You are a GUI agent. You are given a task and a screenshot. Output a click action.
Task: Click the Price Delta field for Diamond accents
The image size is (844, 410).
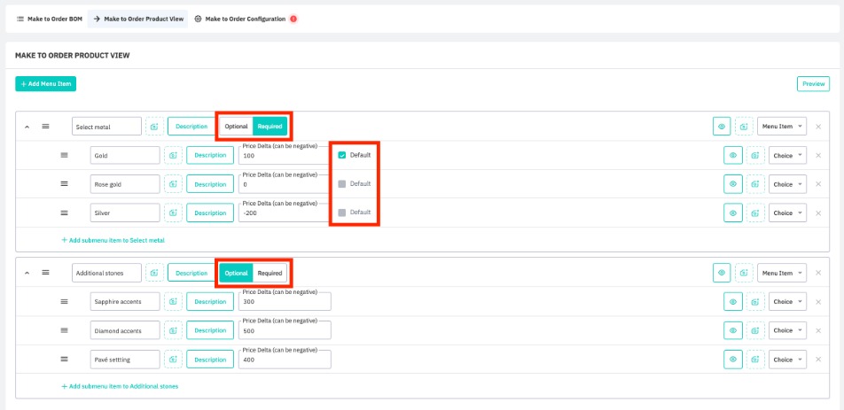(284, 332)
